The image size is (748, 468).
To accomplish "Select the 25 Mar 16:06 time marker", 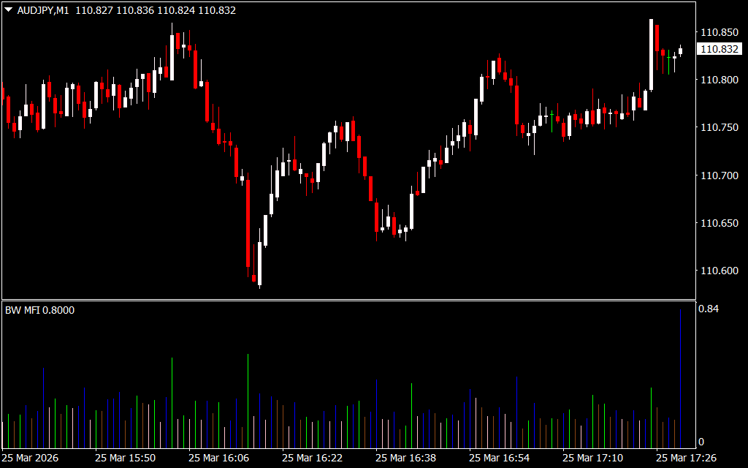I will pos(218,458).
